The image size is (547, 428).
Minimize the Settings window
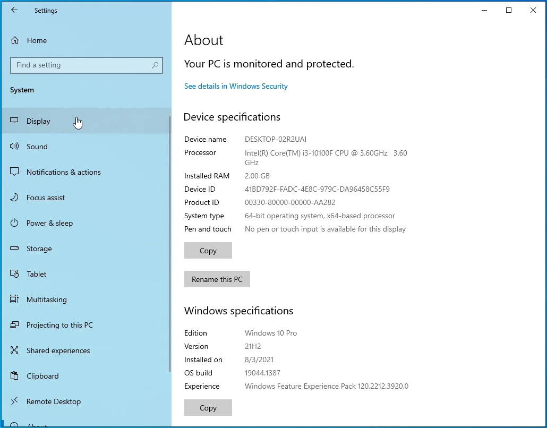pos(484,10)
